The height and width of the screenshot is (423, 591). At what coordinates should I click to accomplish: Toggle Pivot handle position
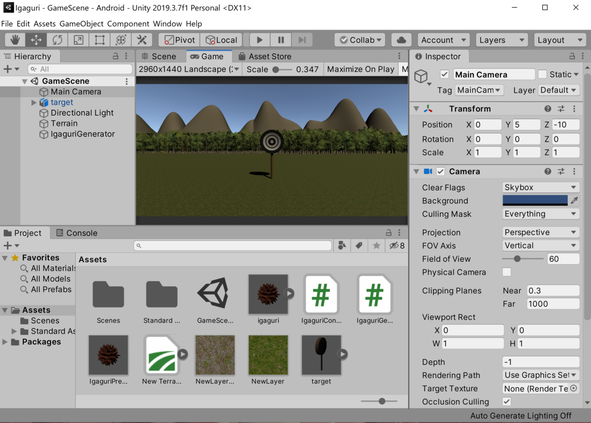click(x=180, y=40)
